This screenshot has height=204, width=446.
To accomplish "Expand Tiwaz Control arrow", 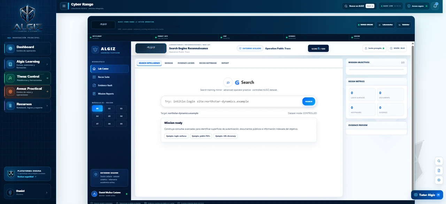I will 47,78.
